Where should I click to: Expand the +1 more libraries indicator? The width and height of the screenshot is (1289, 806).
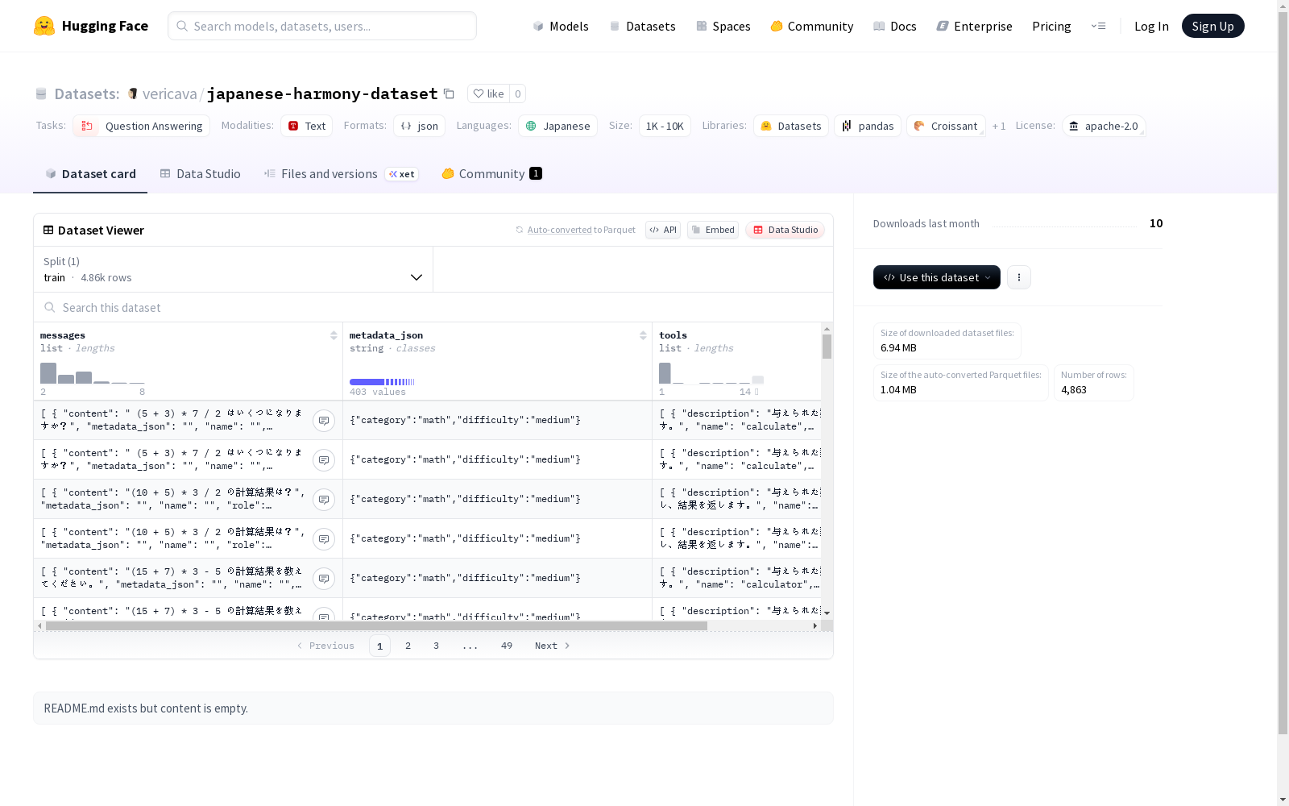(999, 126)
